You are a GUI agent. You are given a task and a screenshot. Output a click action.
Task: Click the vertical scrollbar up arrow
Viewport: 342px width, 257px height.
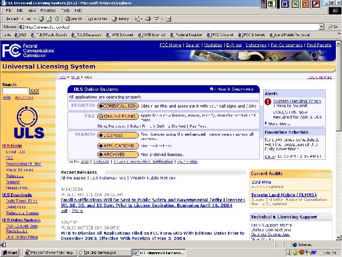[x=338, y=43]
